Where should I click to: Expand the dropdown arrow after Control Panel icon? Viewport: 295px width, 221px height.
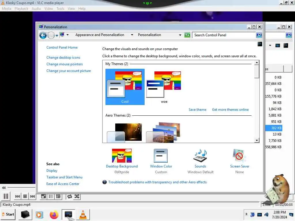[x=67, y=35]
